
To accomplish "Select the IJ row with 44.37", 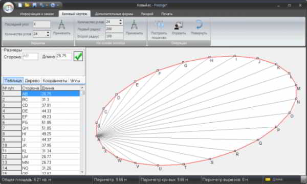I will pyautogui.click(x=41, y=140).
